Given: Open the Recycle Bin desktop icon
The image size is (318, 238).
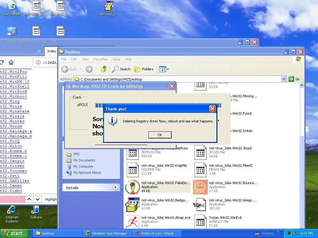Looking at the screenshot, I should tap(12, 8).
